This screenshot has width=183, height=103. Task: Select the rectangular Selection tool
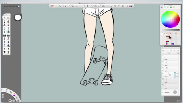pyautogui.click(x=65, y=6)
